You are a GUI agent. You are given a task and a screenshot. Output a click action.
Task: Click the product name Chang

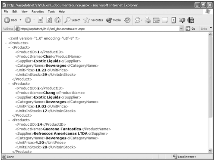(49, 93)
